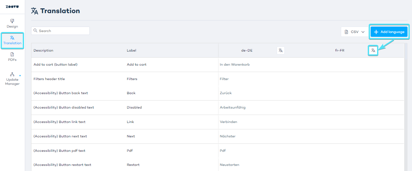Click the fr-FR auto-translate icon
412x171 pixels.
coord(373,50)
